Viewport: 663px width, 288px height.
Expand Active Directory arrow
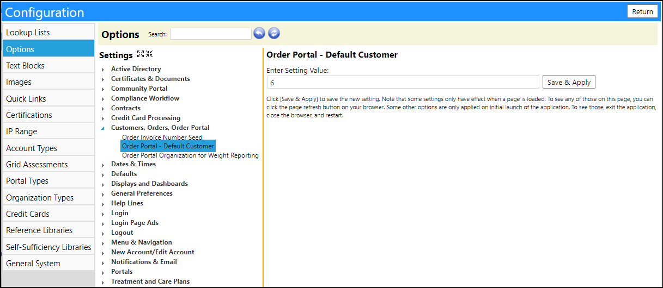coord(103,70)
